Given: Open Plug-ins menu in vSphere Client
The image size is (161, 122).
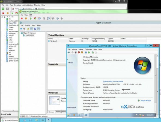Looking at the screenshot, I should pyautogui.click(x=37, y=5).
